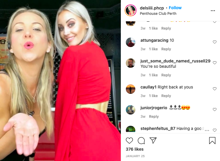The width and height of the screenshot is (220, 161).
Task: Share post via paper plane icon
Action: (x=153, y=140)
